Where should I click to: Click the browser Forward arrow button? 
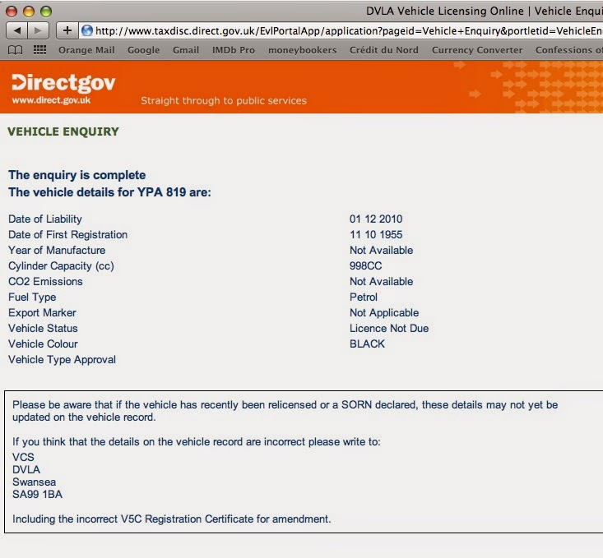[x=38, y=30]
